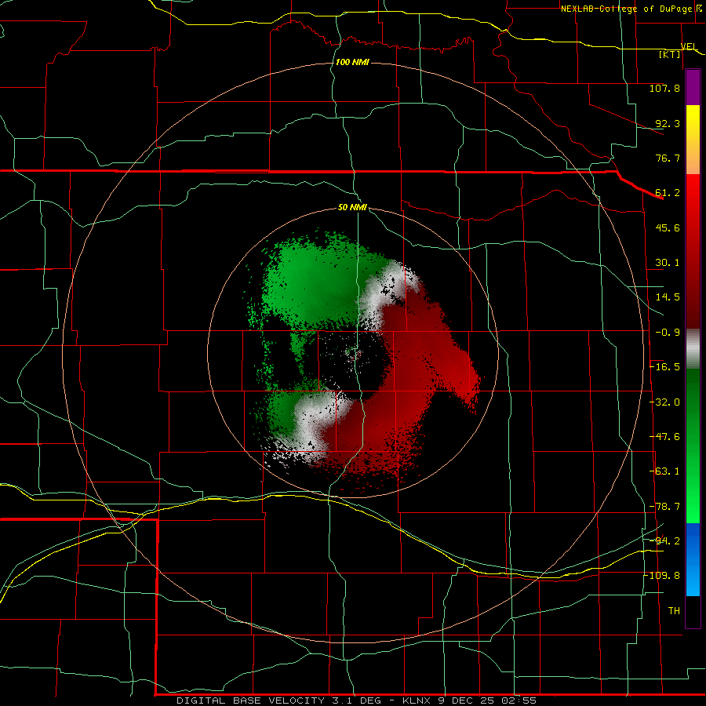The image size is (706, 706).
Task: Select the 45.6 legend value
Action: click(668, 227)
